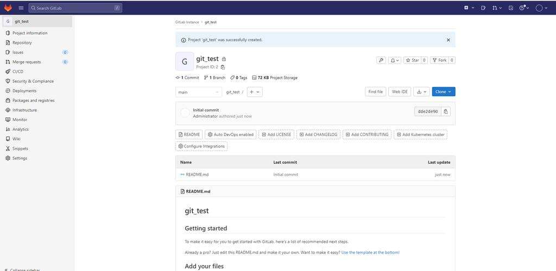Image resolution: width=556 pixels, height=271 pixels.
Task: Click commit SHA dde2de90
Action: tap(428, 112)
